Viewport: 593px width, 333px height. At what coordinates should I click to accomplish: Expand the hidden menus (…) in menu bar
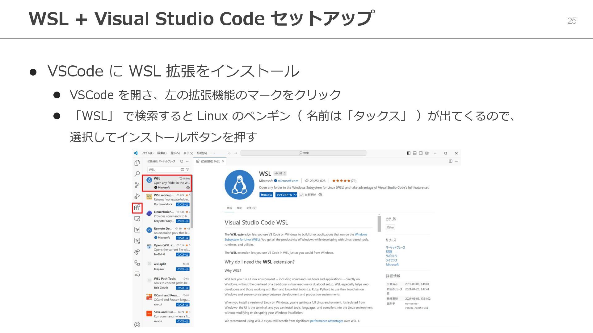coord(213,153)
